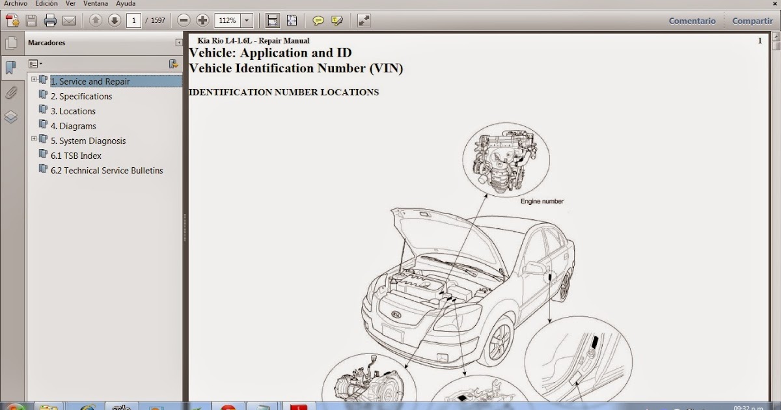781x410 pixels.
Task: Open the bookmarks options dropdown menu
Action: (x=35, y=64)
